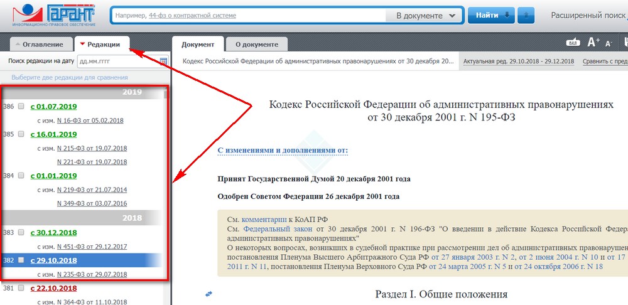628x305 pixels.
Task: Open the Garant logo home link
Action: [53, 15]
